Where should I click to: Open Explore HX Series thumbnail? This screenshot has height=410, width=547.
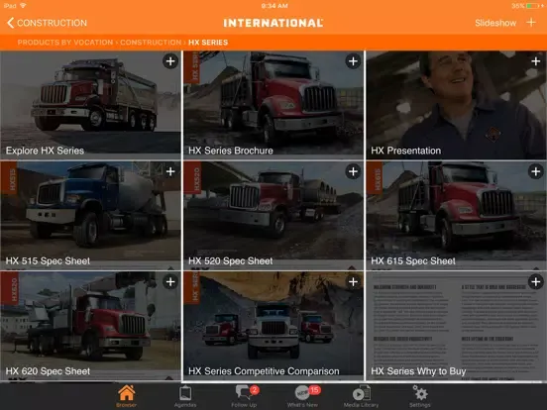[91, 105]
